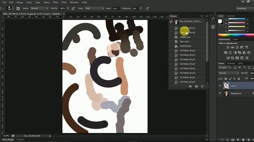
Task: Open the History panel flyout menu
Action: 206,16
